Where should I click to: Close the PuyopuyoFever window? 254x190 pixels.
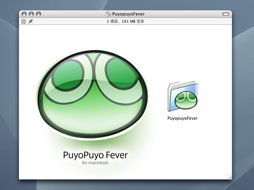click(24, 14)
